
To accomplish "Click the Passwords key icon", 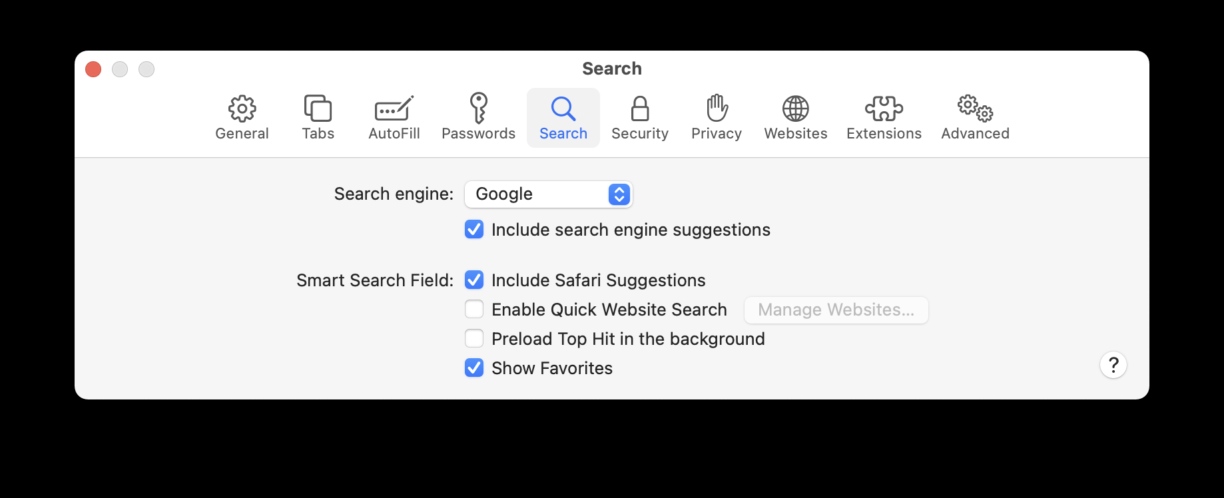I will pyautogui.click(x=478, y=109).
